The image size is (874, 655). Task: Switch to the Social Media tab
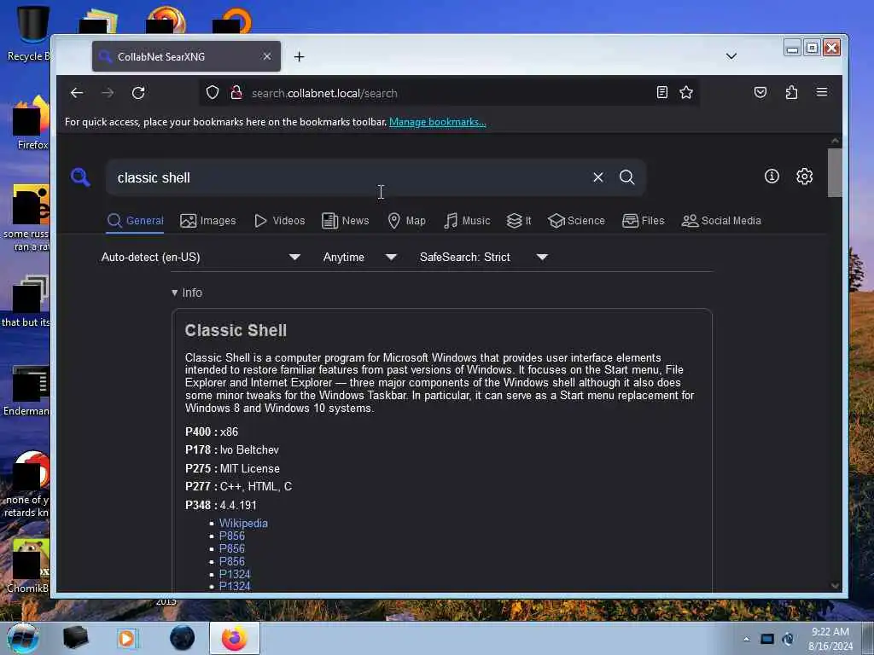(x=720, y=221)
